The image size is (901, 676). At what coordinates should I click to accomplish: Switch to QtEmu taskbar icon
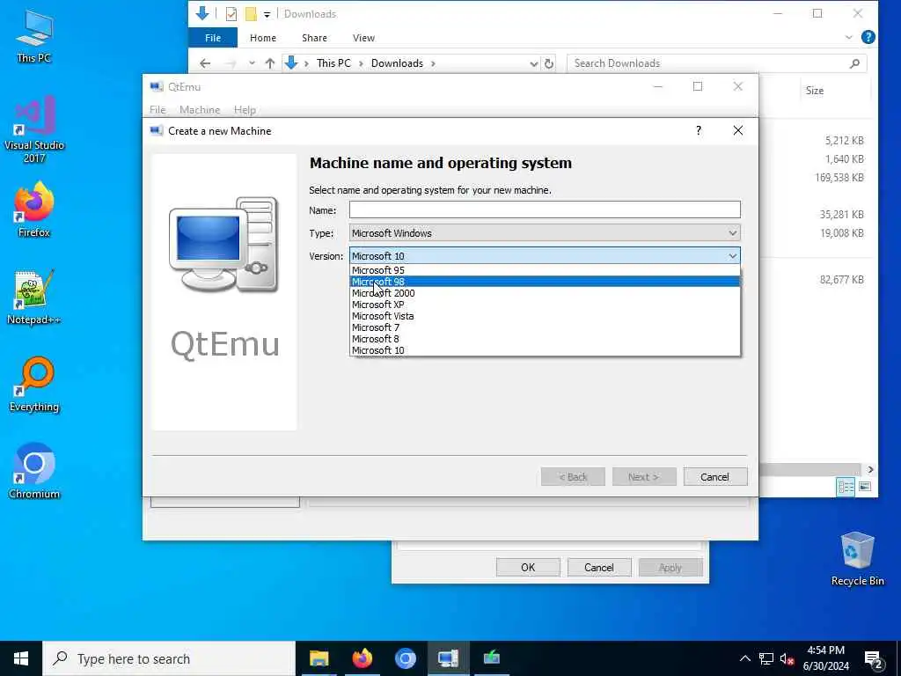(448, 658)
